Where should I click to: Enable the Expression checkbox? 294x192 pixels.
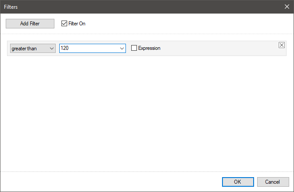pyautogui.click(x=134, y=48)
